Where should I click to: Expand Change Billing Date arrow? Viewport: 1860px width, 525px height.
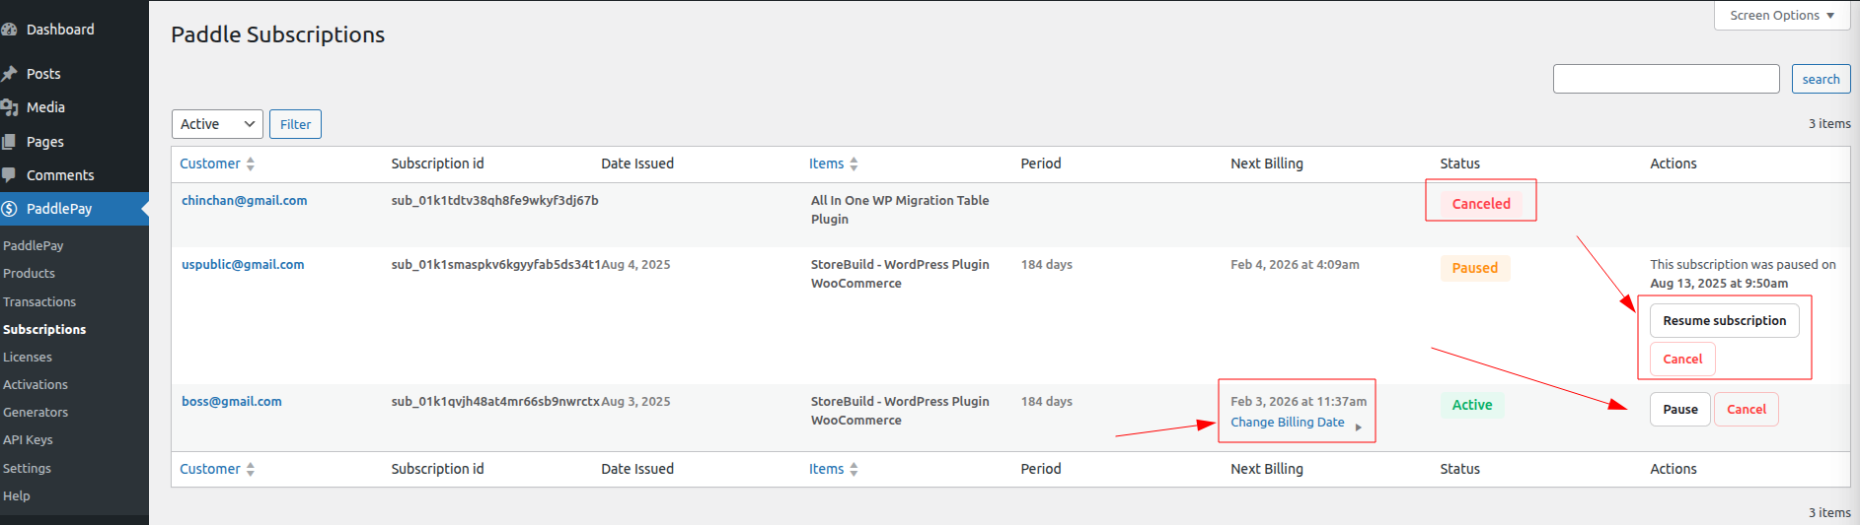pos(1359,427)
